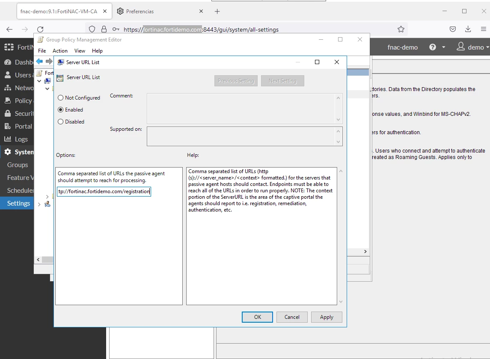
Task: Open Security in the FortiNAC sidebar
Action: pos(19,113)
